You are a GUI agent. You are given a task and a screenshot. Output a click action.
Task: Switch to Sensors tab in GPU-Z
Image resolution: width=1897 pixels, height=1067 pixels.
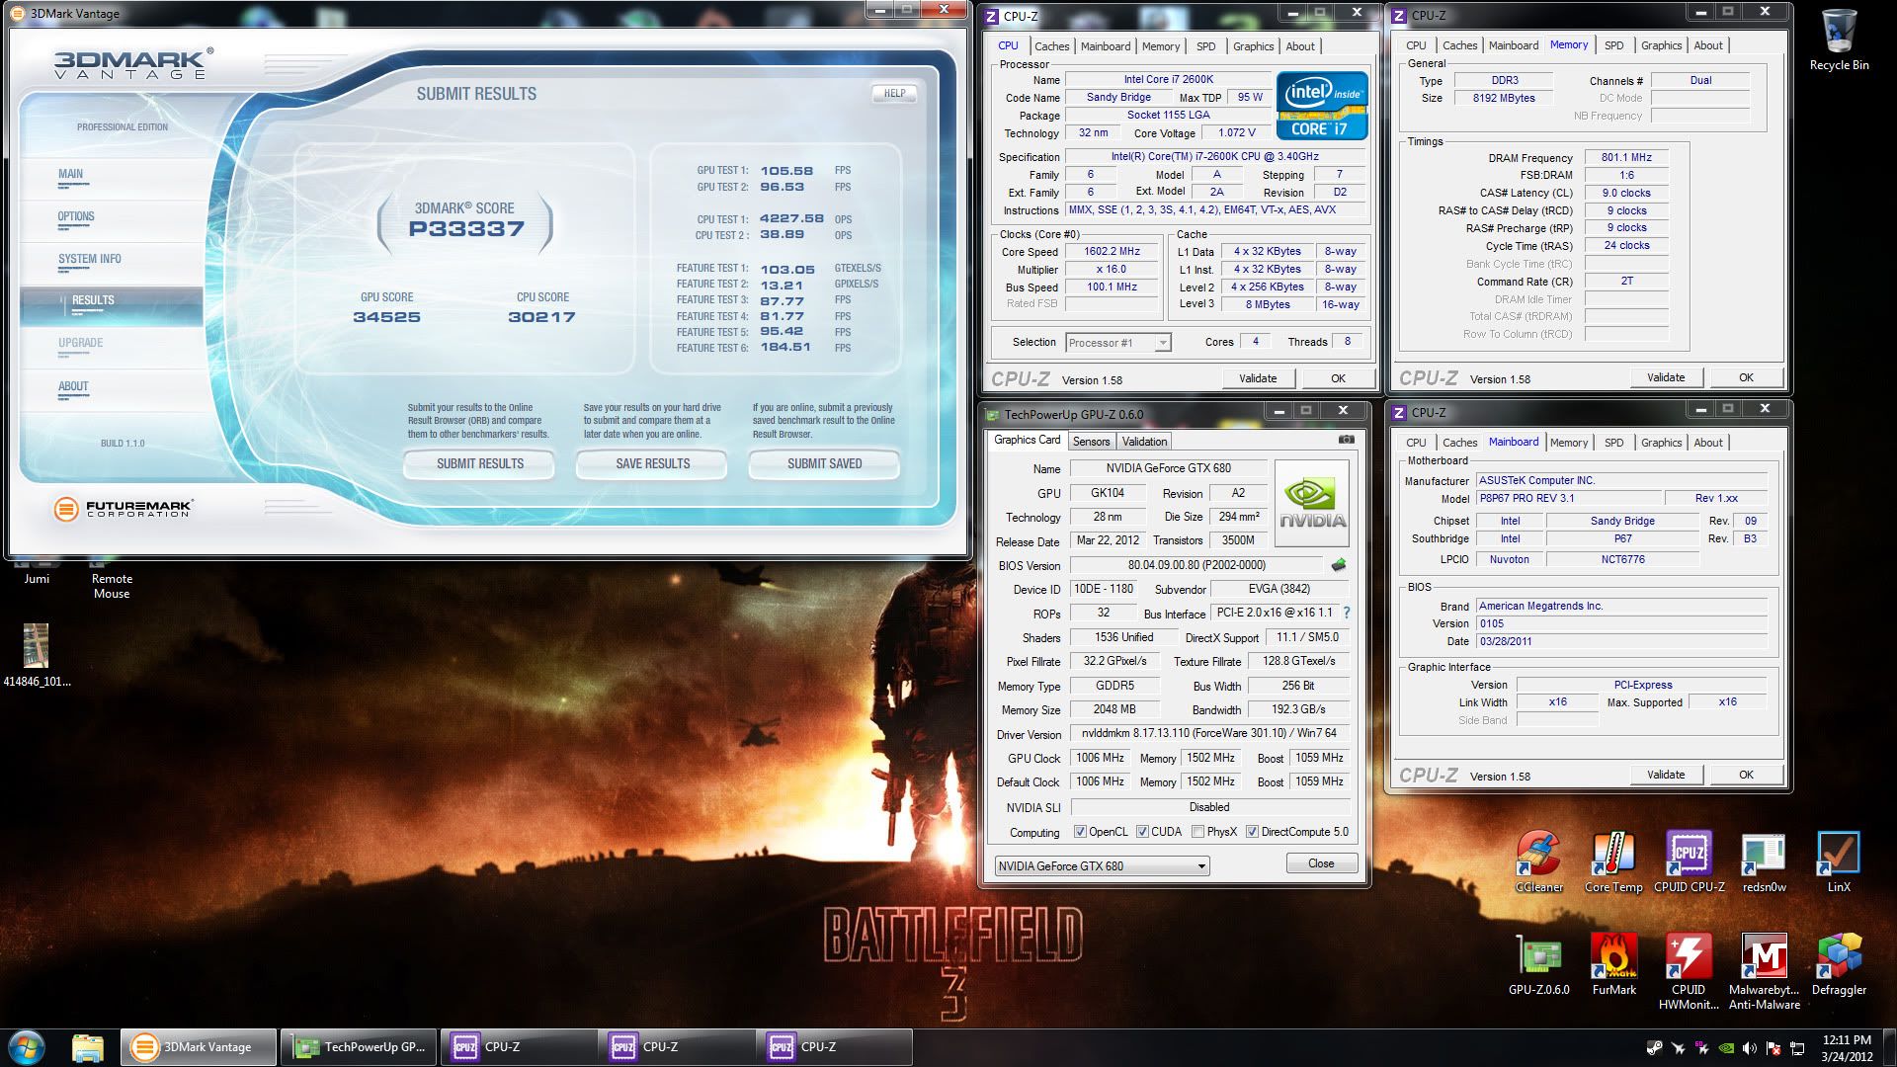pyautogui.click(x=1091, y=442)
